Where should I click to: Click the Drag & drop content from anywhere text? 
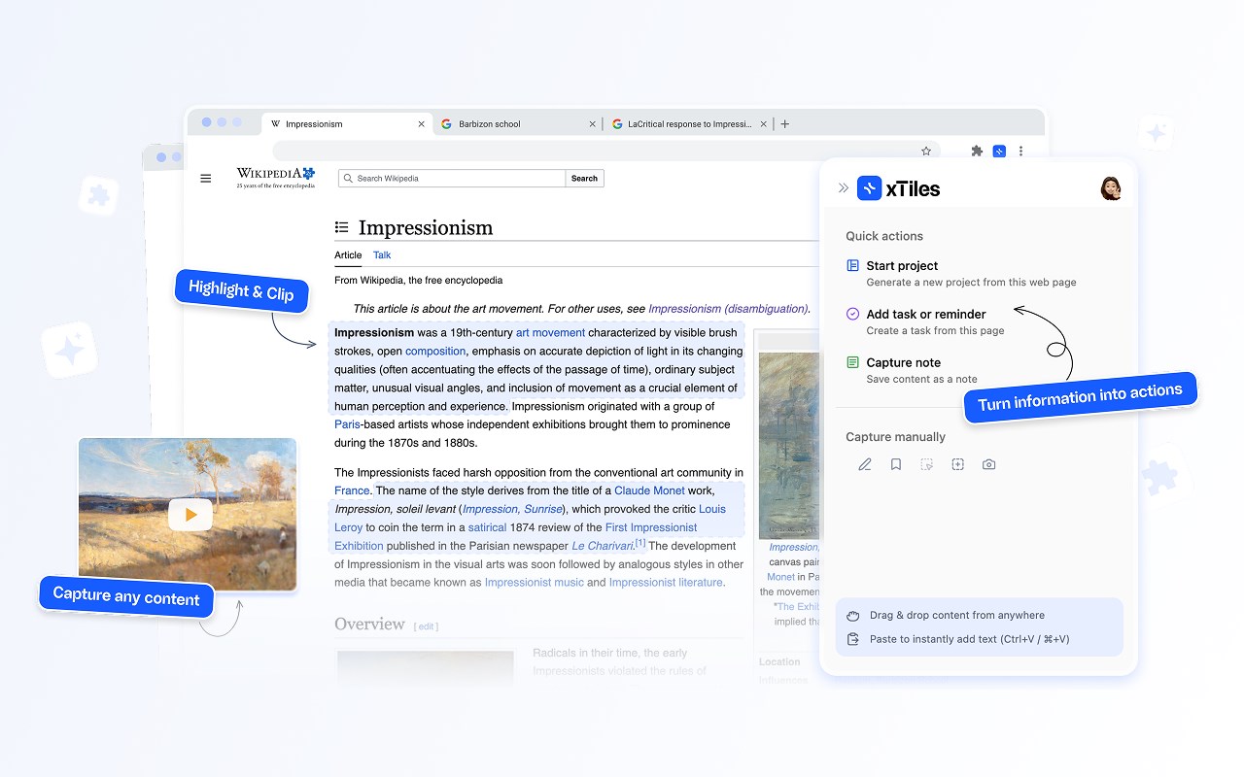(957, 615)
